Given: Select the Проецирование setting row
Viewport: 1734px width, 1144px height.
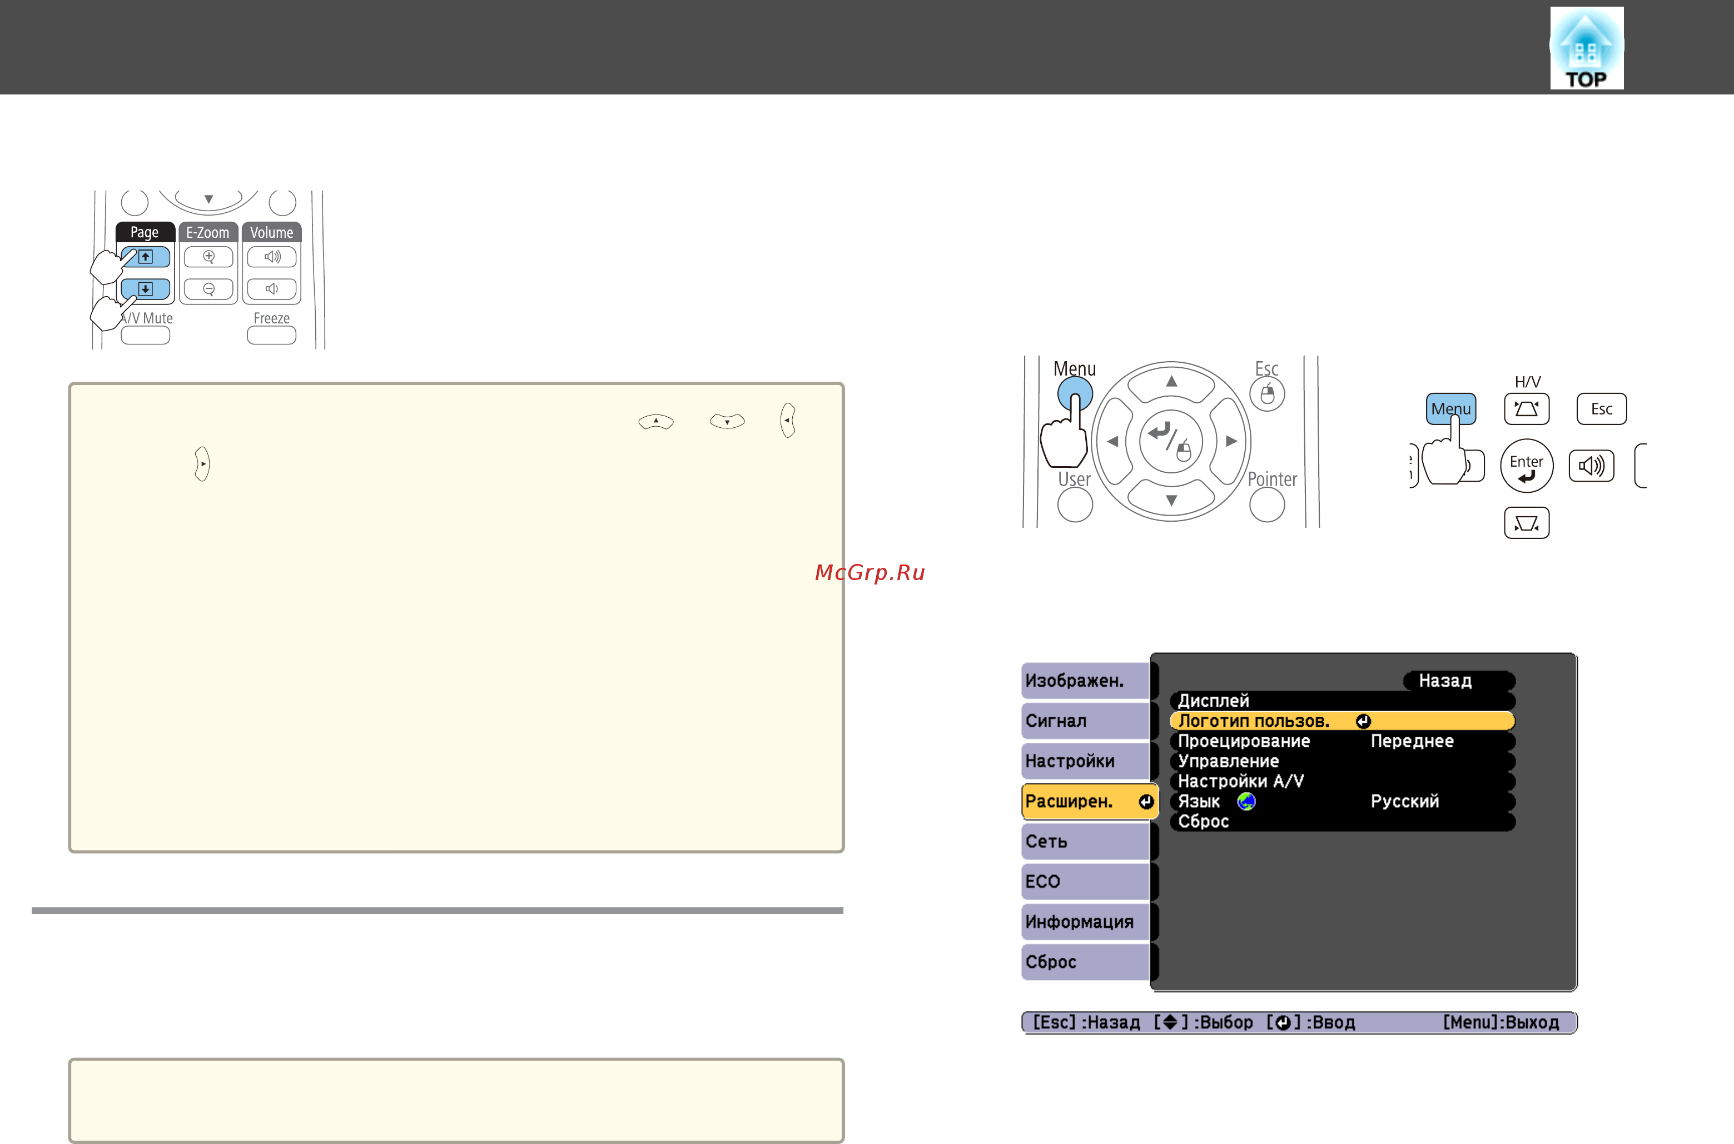Looking at the screenshot, I should tap(1342, 741).
